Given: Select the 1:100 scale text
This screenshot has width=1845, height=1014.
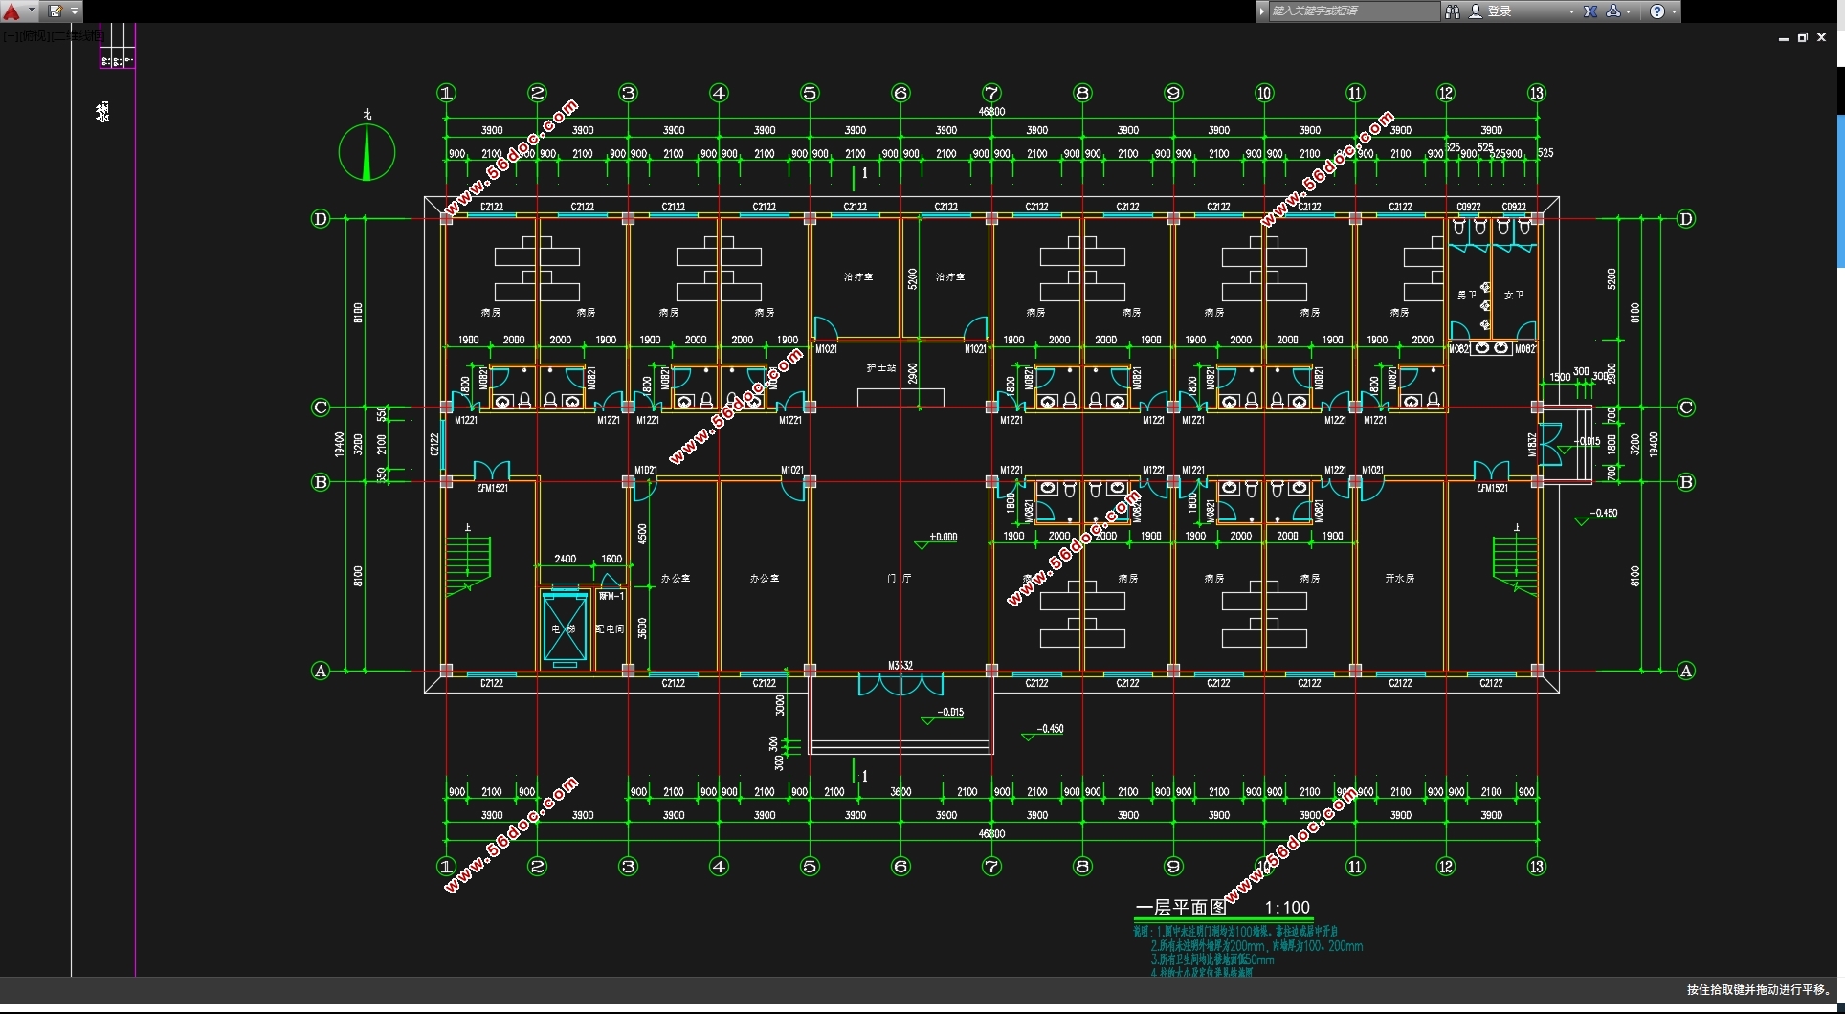Looking at the screenshot, I should tap(1287, 908).
